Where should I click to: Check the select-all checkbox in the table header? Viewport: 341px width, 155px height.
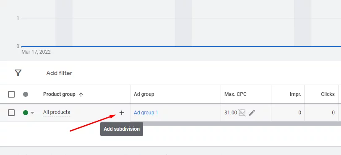[11, 94]
